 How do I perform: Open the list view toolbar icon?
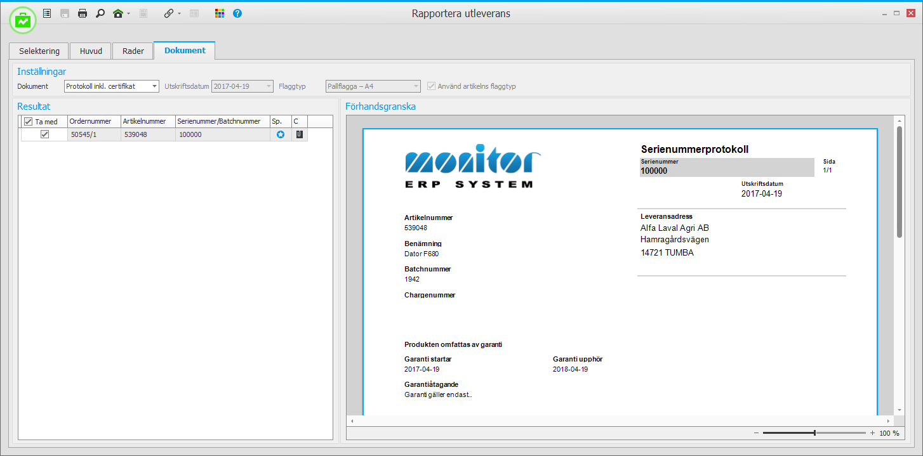pos(47,13)
